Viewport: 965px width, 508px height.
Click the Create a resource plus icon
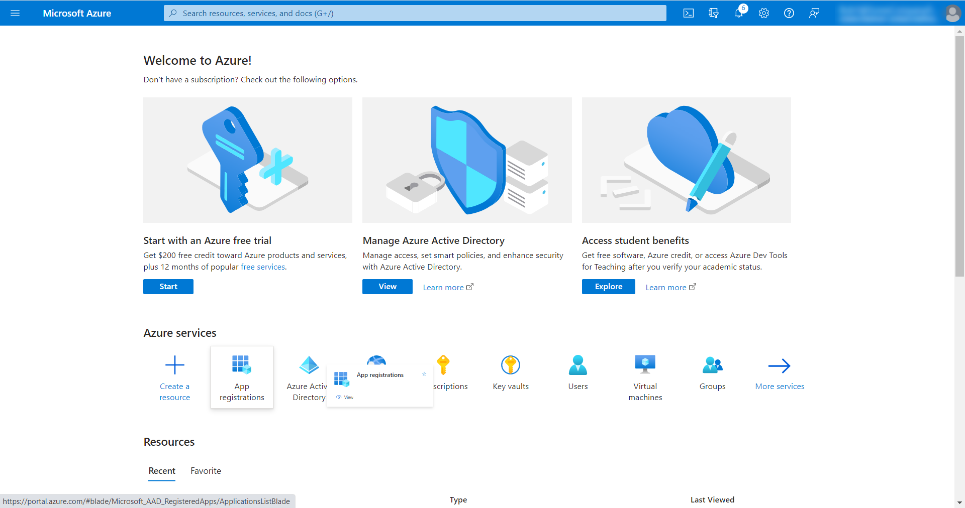tap(175, 365)
